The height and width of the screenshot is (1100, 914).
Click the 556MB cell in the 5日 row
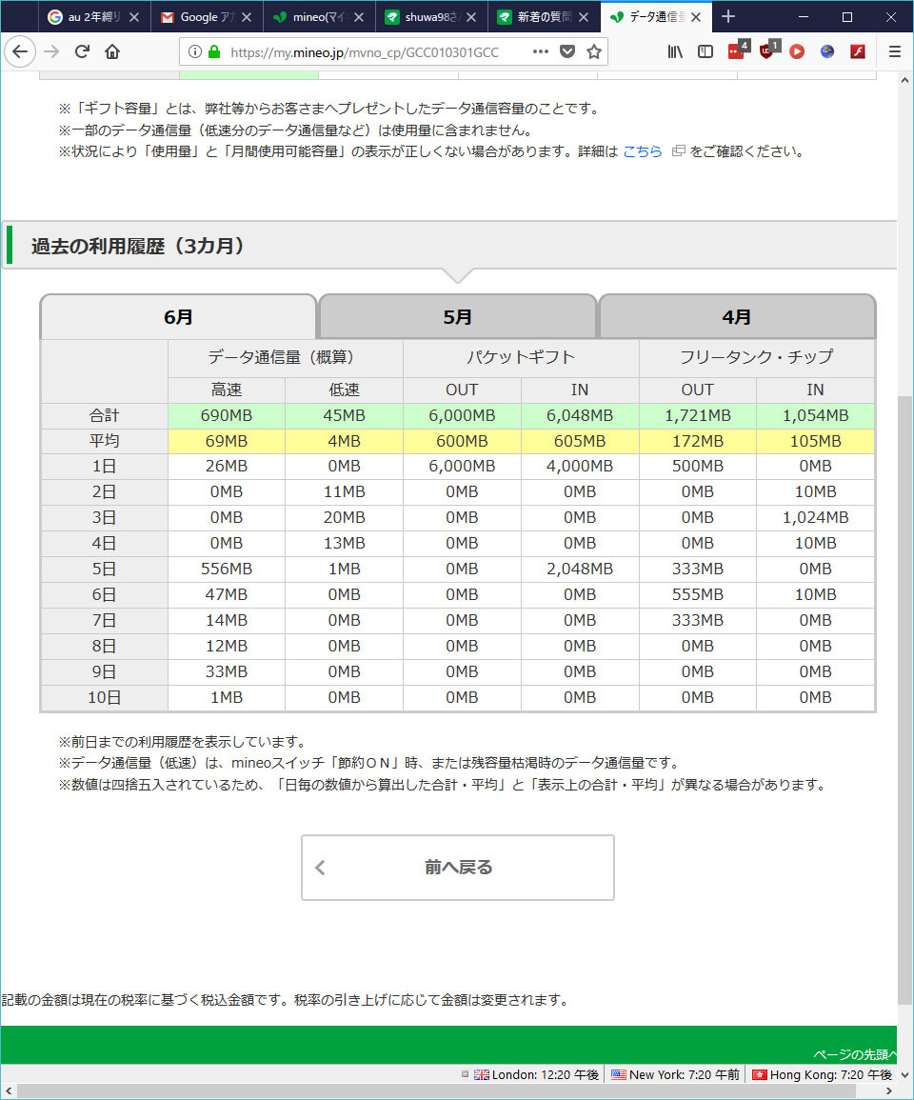click(227, 569)
